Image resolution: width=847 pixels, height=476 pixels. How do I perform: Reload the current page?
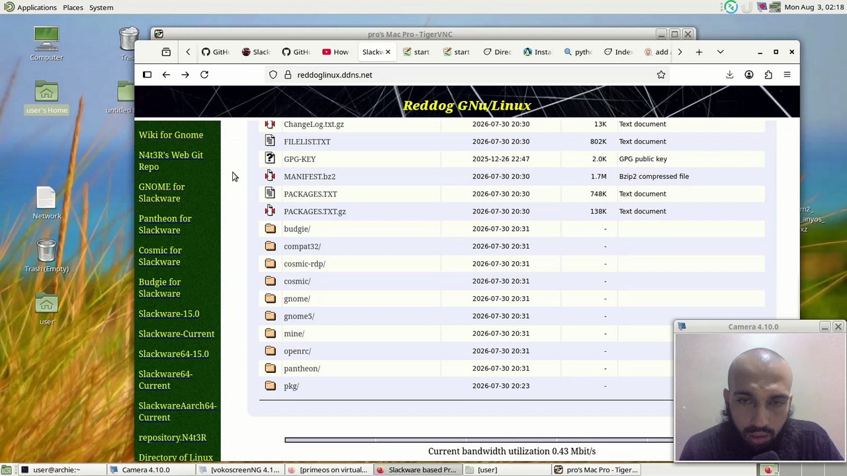204,75
